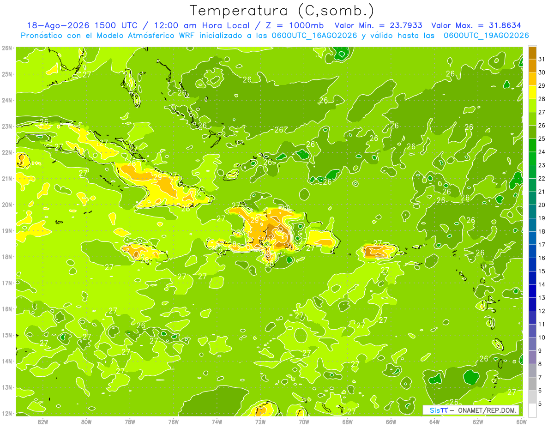Click the 25N latitude axis label

pos(7,74)
